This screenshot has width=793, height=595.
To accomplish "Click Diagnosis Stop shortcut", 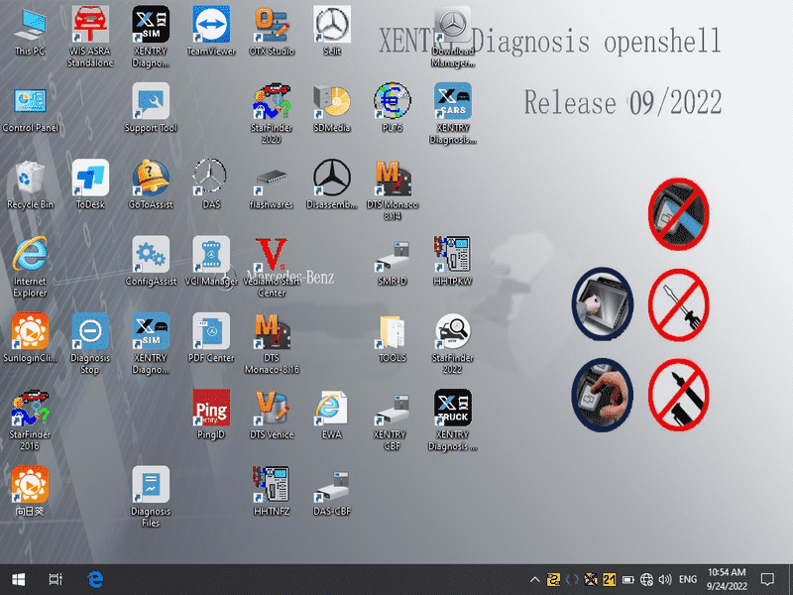I will click(90, 344).
